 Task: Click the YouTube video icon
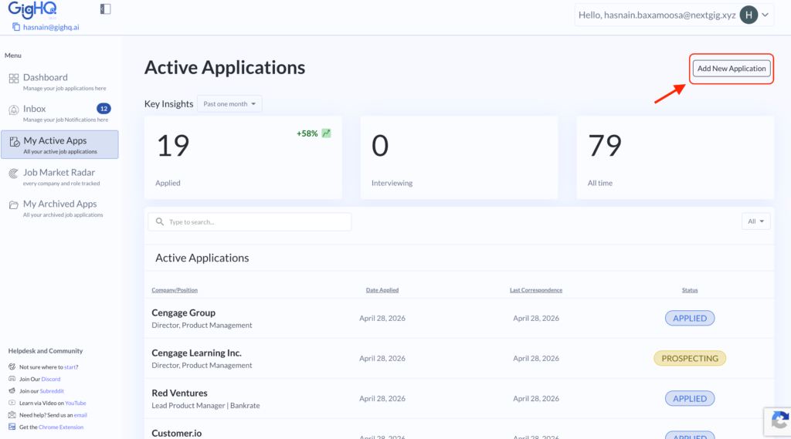[x=12, y=403]
